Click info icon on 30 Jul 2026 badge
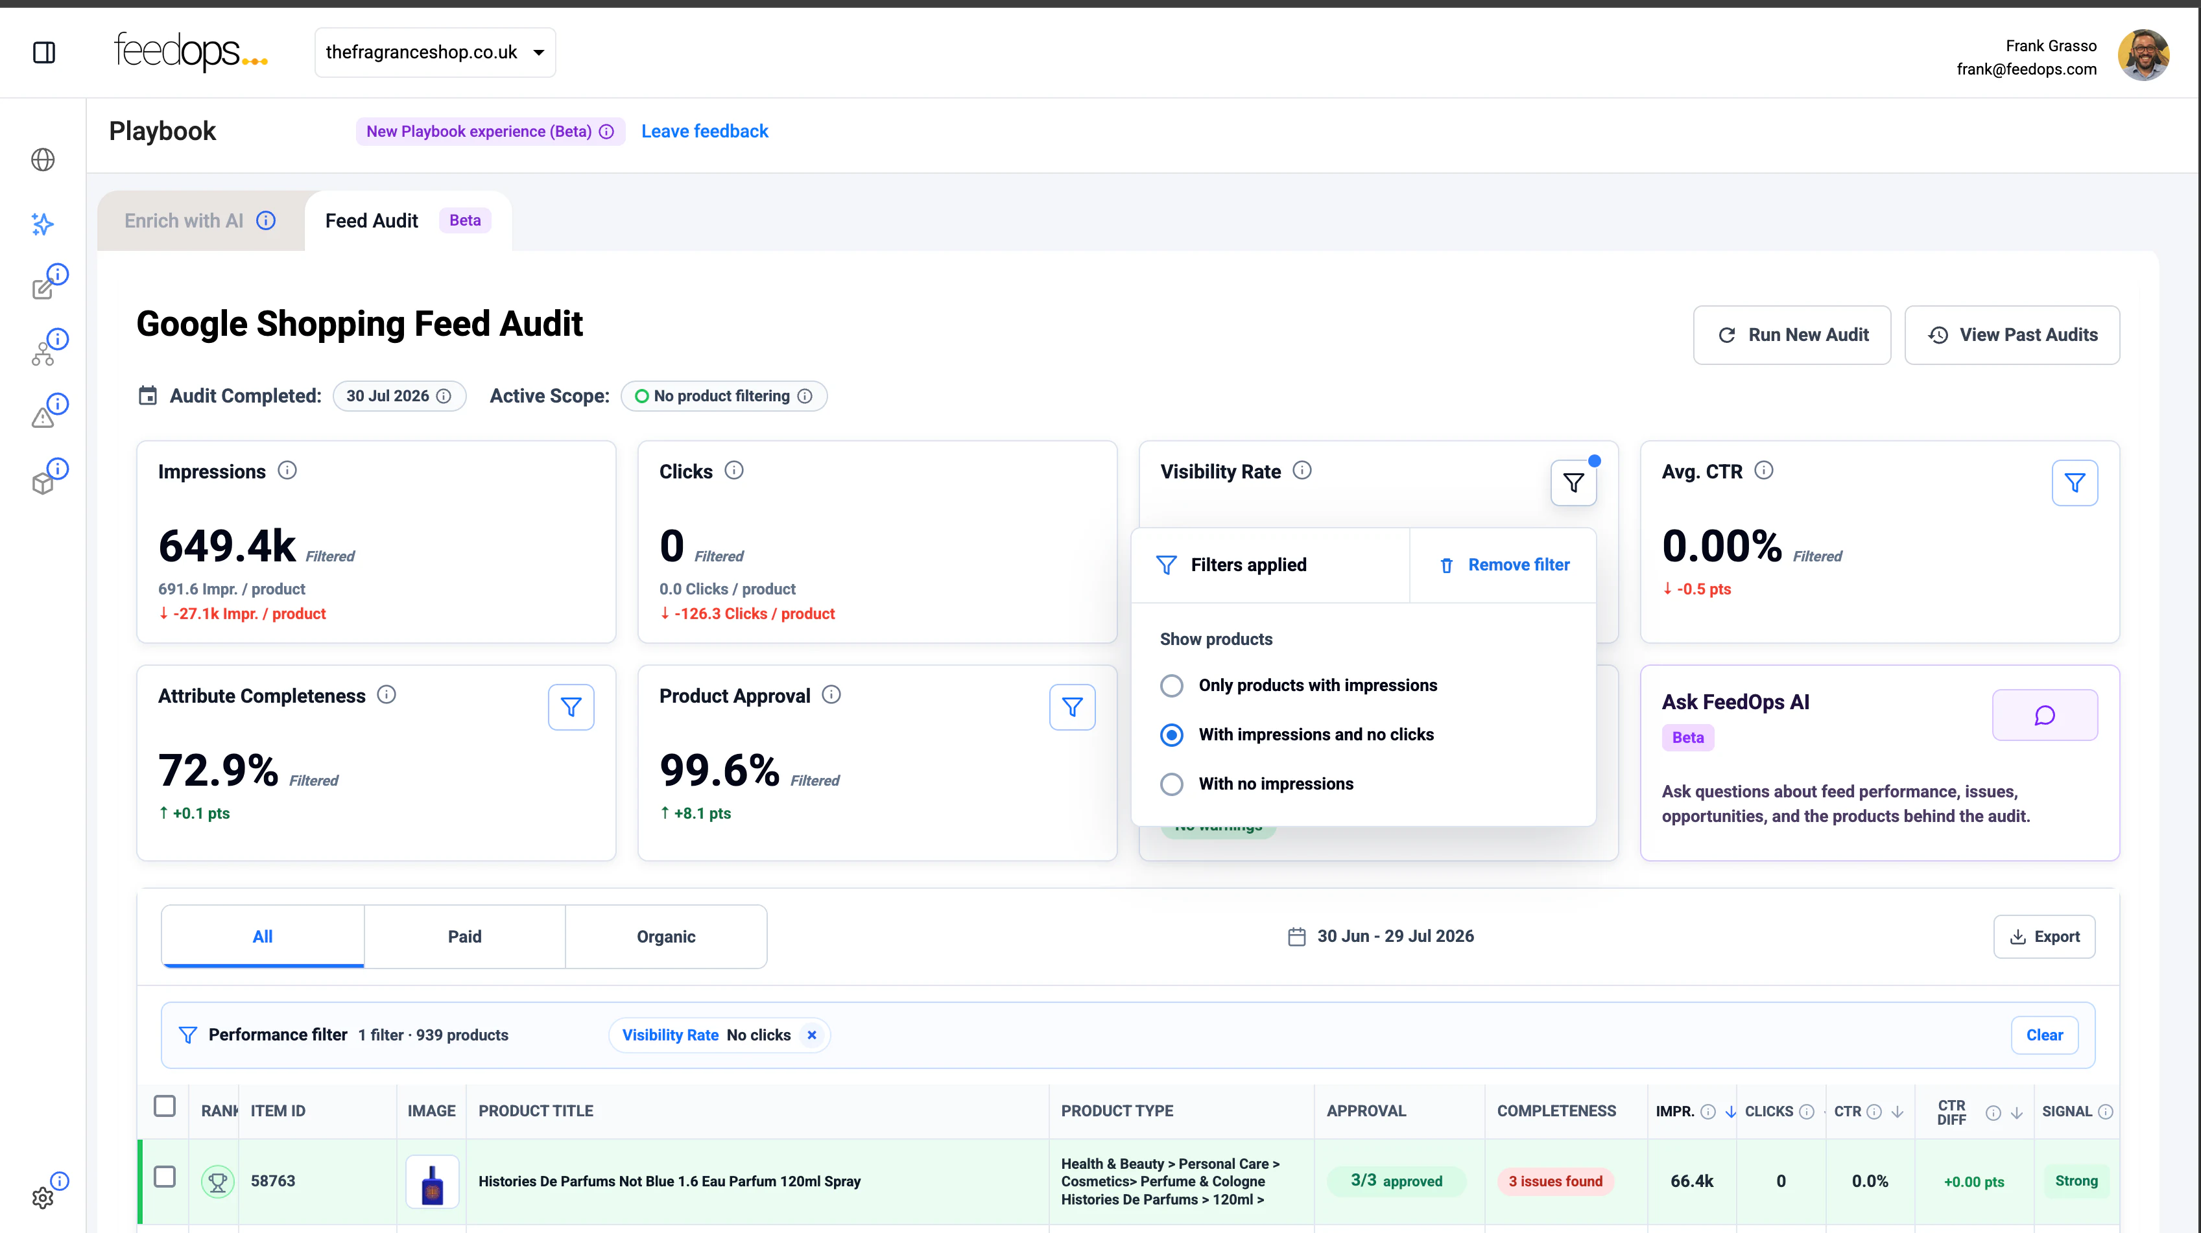This screenshot has height=1233, width=2201. (x=444, y=396)
